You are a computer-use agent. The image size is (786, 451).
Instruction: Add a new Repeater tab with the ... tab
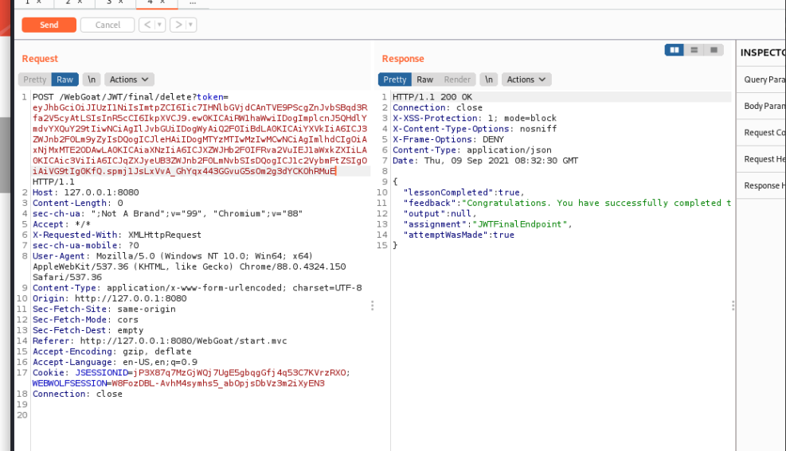click(x=193, y=2)
